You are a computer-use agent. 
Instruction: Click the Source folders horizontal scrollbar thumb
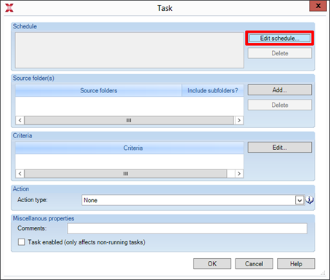point(129,120)
